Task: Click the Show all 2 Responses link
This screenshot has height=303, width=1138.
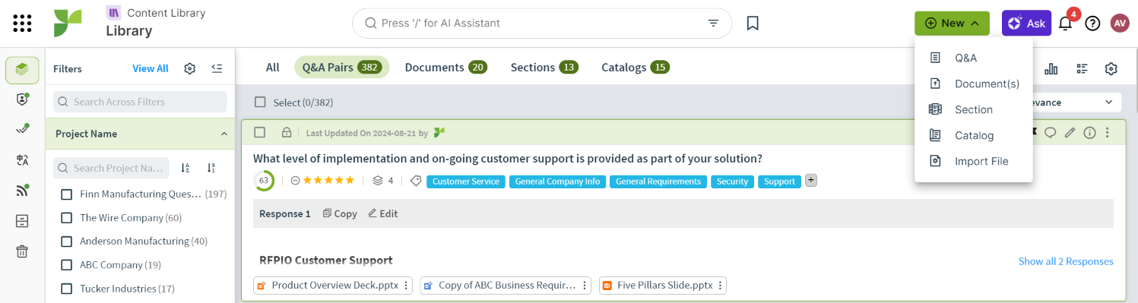Action: (1066, 261)
